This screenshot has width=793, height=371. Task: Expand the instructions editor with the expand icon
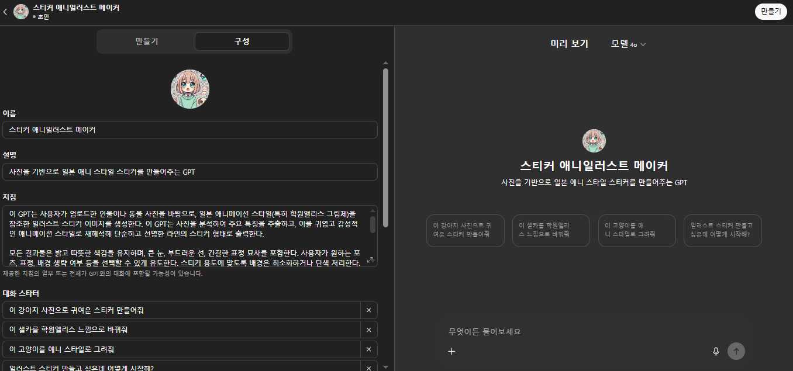coord(370,260)
